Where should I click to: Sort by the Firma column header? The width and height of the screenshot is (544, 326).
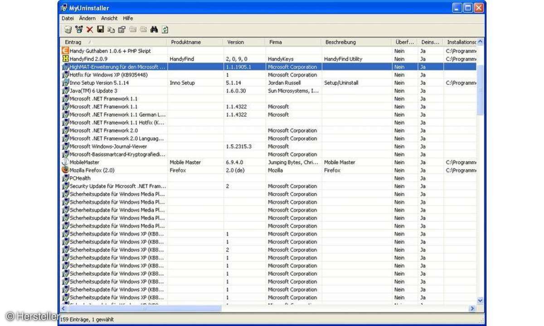[294, 42]
